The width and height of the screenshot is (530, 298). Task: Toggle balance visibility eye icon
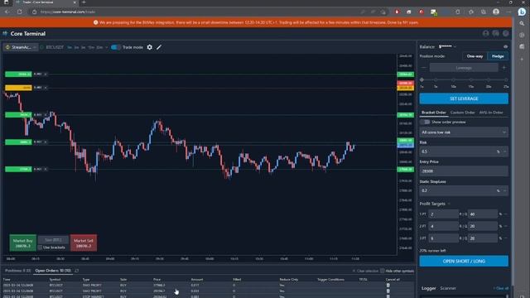coord(505,46)
